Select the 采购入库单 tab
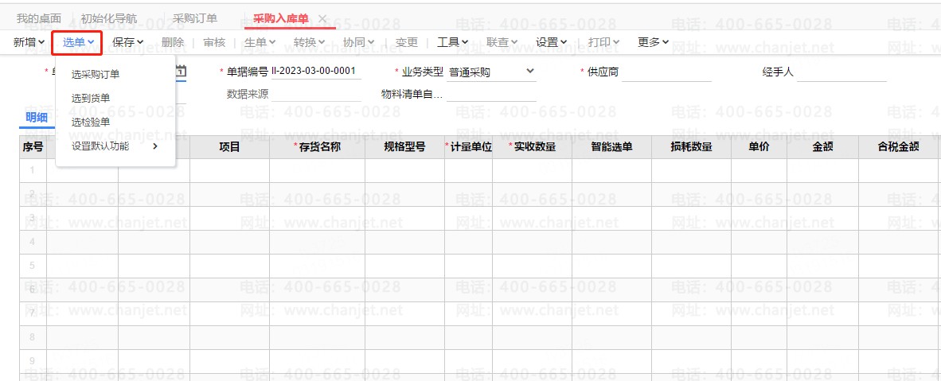Image resolution: width=941 pixels, height=381 pixels. [x=281, y=18]
